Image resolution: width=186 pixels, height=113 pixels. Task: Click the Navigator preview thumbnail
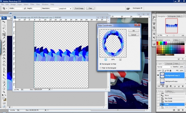click(171, 26)
